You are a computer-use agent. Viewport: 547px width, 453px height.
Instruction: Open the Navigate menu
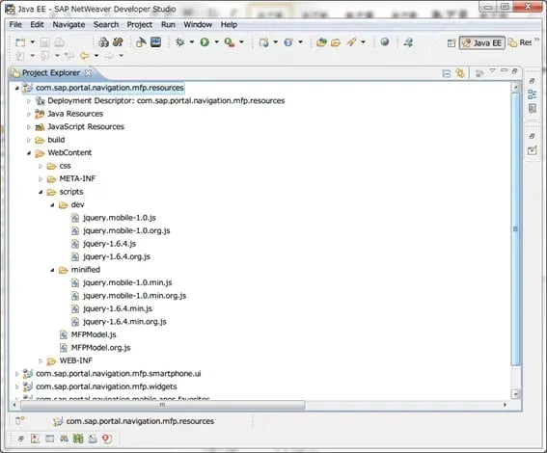pos(68,25)
